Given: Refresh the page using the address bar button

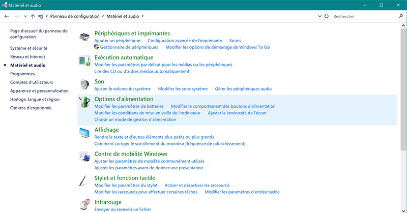Looking at the screenshot, I should coord(326,16).
